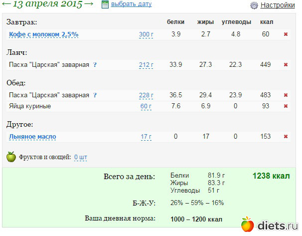Go to next day with right arrow
The width and height of the screenshot is (302, 236).
pos(89,4)
